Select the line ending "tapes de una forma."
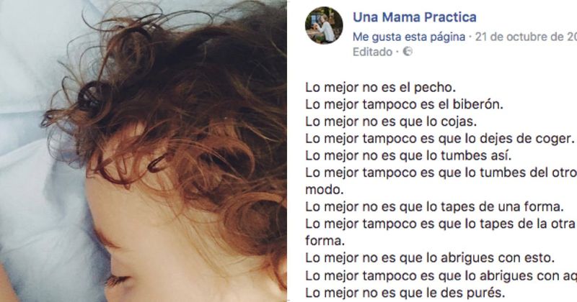 click(x=434, y=206)
